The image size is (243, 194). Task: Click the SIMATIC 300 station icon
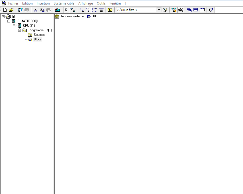click(x=14, y=21)
